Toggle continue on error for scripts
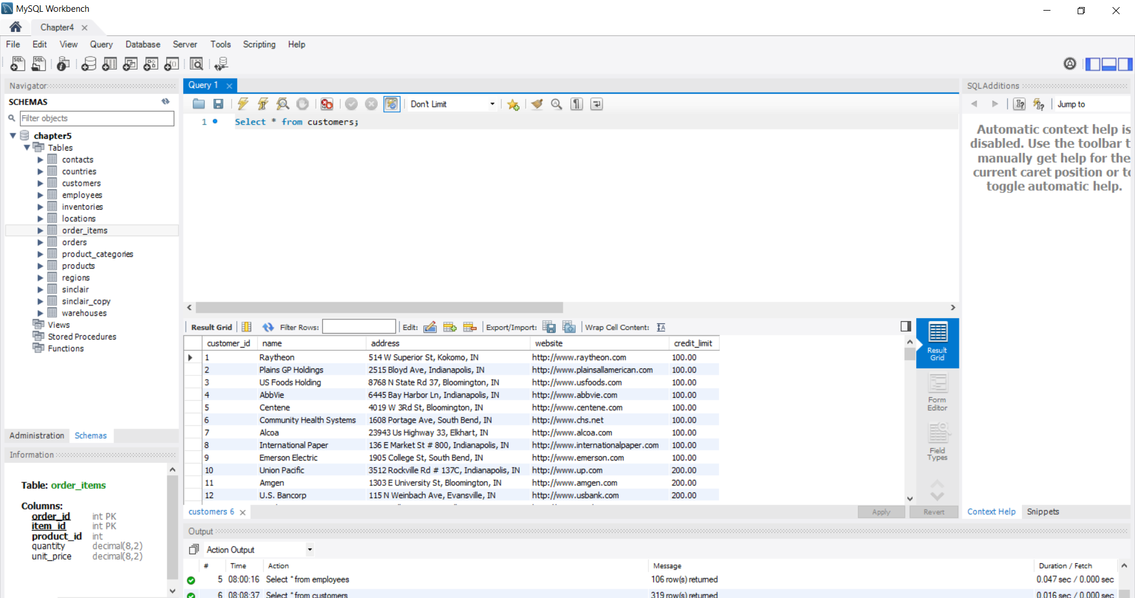1135x598 pixels. pyautogui.click(x=327, y=104)
